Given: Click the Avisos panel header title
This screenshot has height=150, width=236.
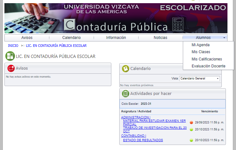Looking at the screenshot, I should click(x=22, y=68).
